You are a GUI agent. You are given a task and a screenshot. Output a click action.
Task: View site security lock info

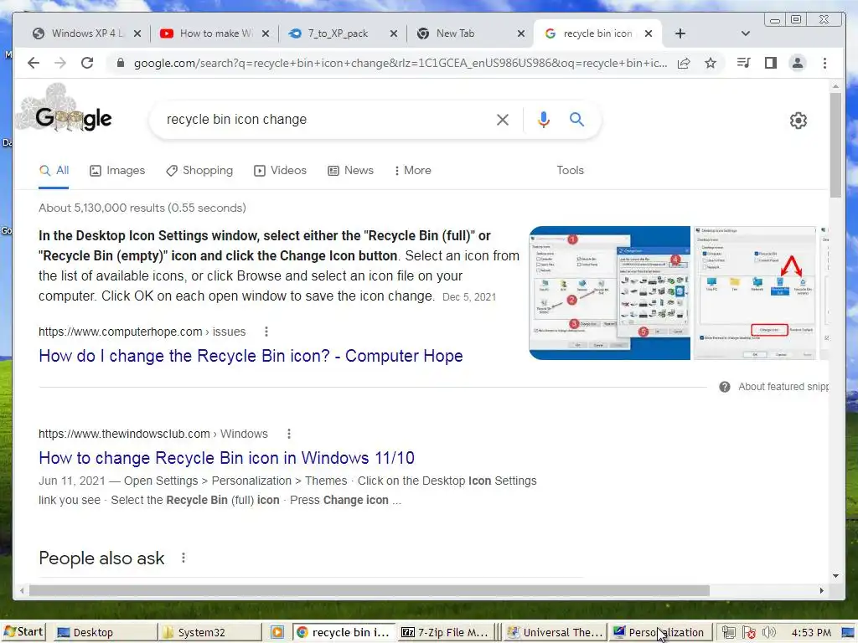(121, 63)
